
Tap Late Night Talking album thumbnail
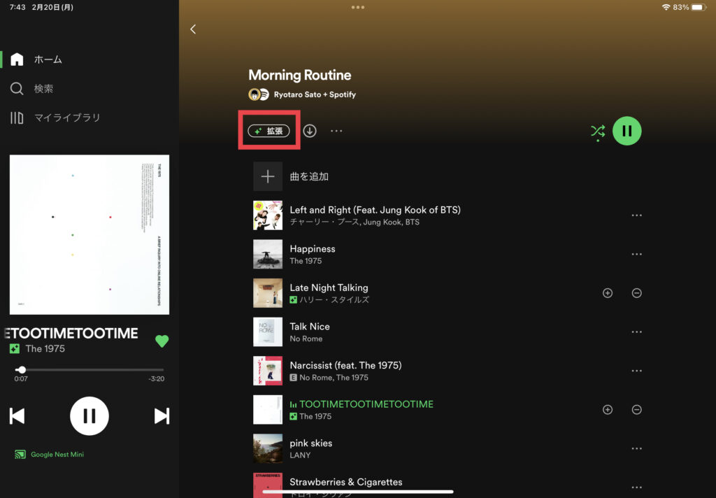coord(268,293)
